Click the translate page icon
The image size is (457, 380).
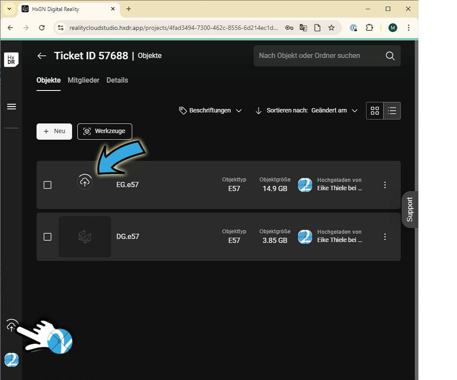pos(303,28)
